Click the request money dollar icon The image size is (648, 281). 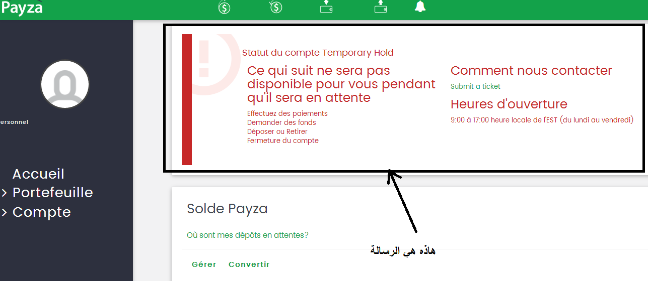tap(275, 7)
